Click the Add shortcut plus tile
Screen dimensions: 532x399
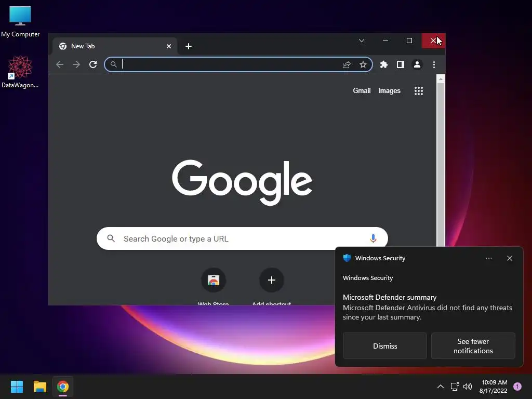coord(271,280)
